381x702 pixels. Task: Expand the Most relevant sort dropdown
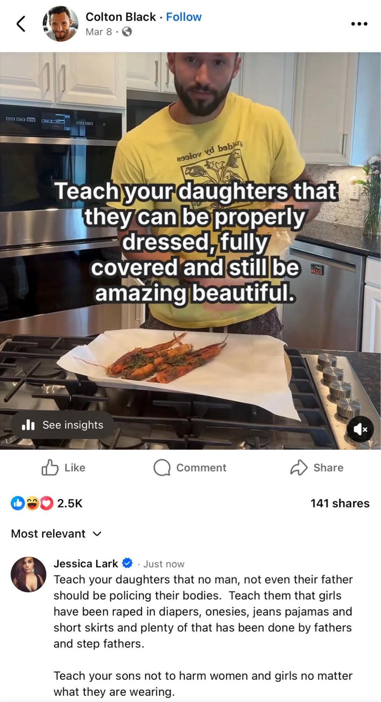(x=56, y=534)
